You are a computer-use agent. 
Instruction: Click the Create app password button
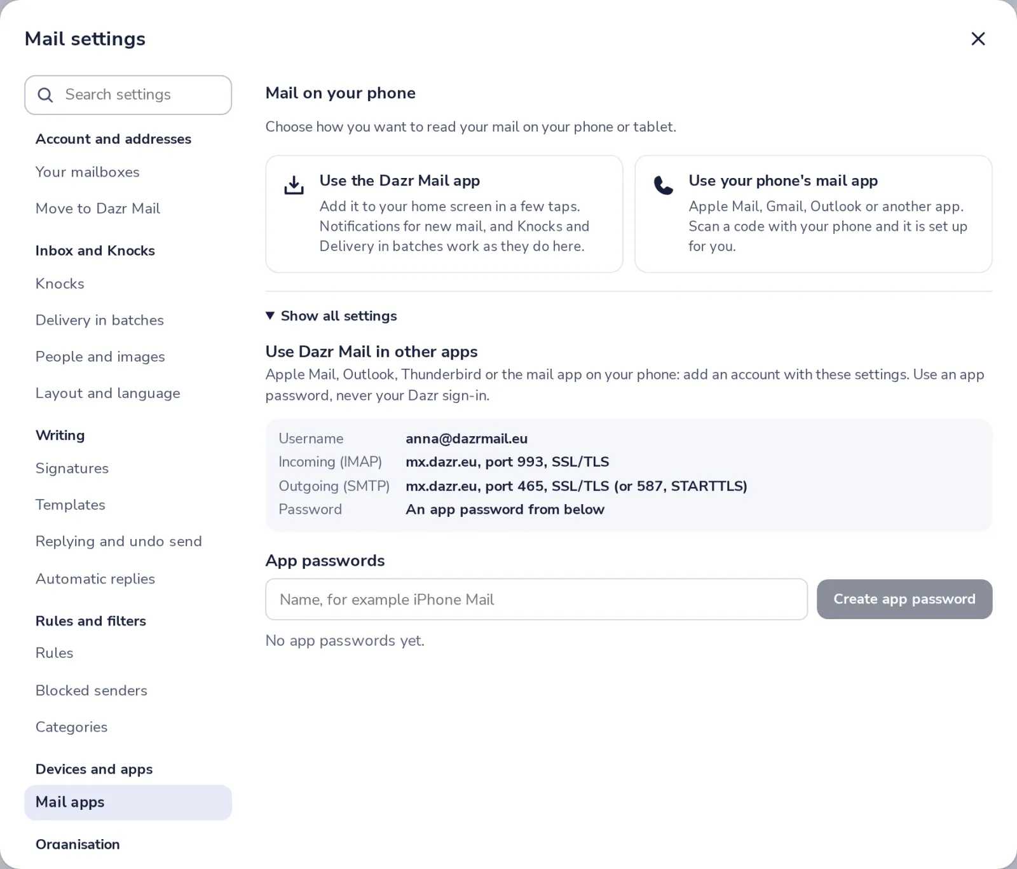904,599
